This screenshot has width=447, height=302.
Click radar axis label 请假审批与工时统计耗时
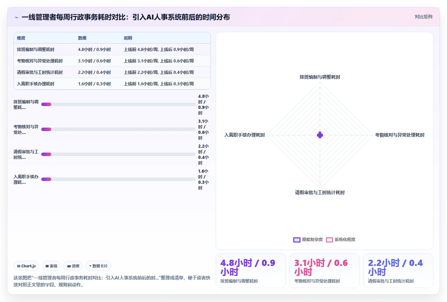[x=320, y=192]
